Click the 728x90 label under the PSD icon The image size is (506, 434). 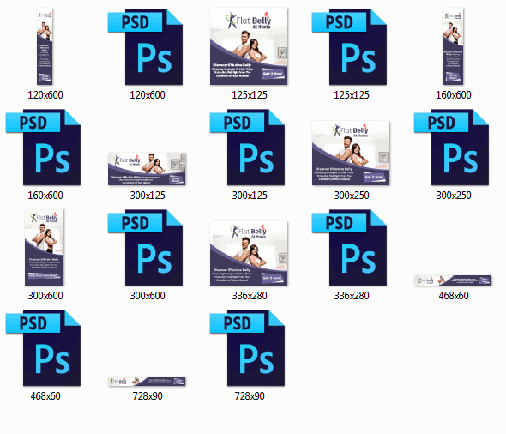point(250,396)
